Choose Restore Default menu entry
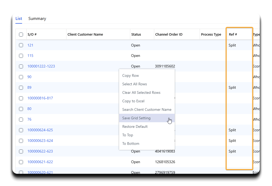 (x=135, y=127)
